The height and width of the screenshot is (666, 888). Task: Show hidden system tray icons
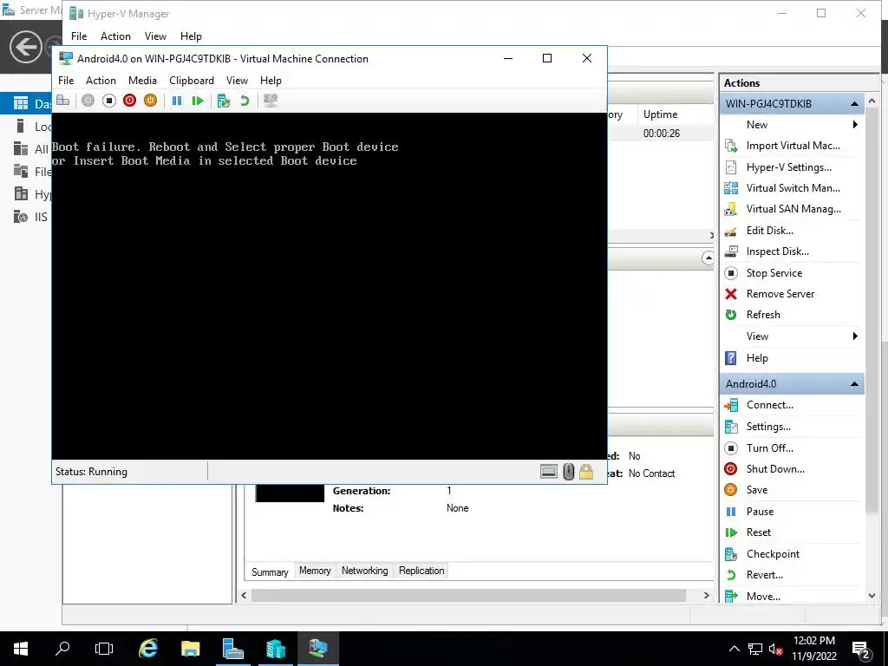point(734,649)
